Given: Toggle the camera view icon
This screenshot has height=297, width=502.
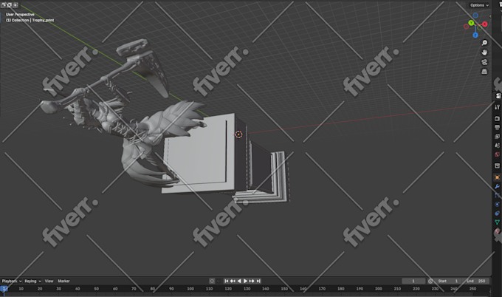Looking at the screenshot, I should [484, 62].
